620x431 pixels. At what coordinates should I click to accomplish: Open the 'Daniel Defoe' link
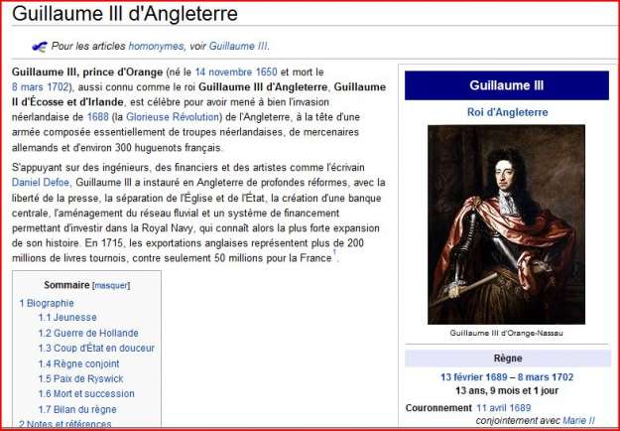pos(41,183)
